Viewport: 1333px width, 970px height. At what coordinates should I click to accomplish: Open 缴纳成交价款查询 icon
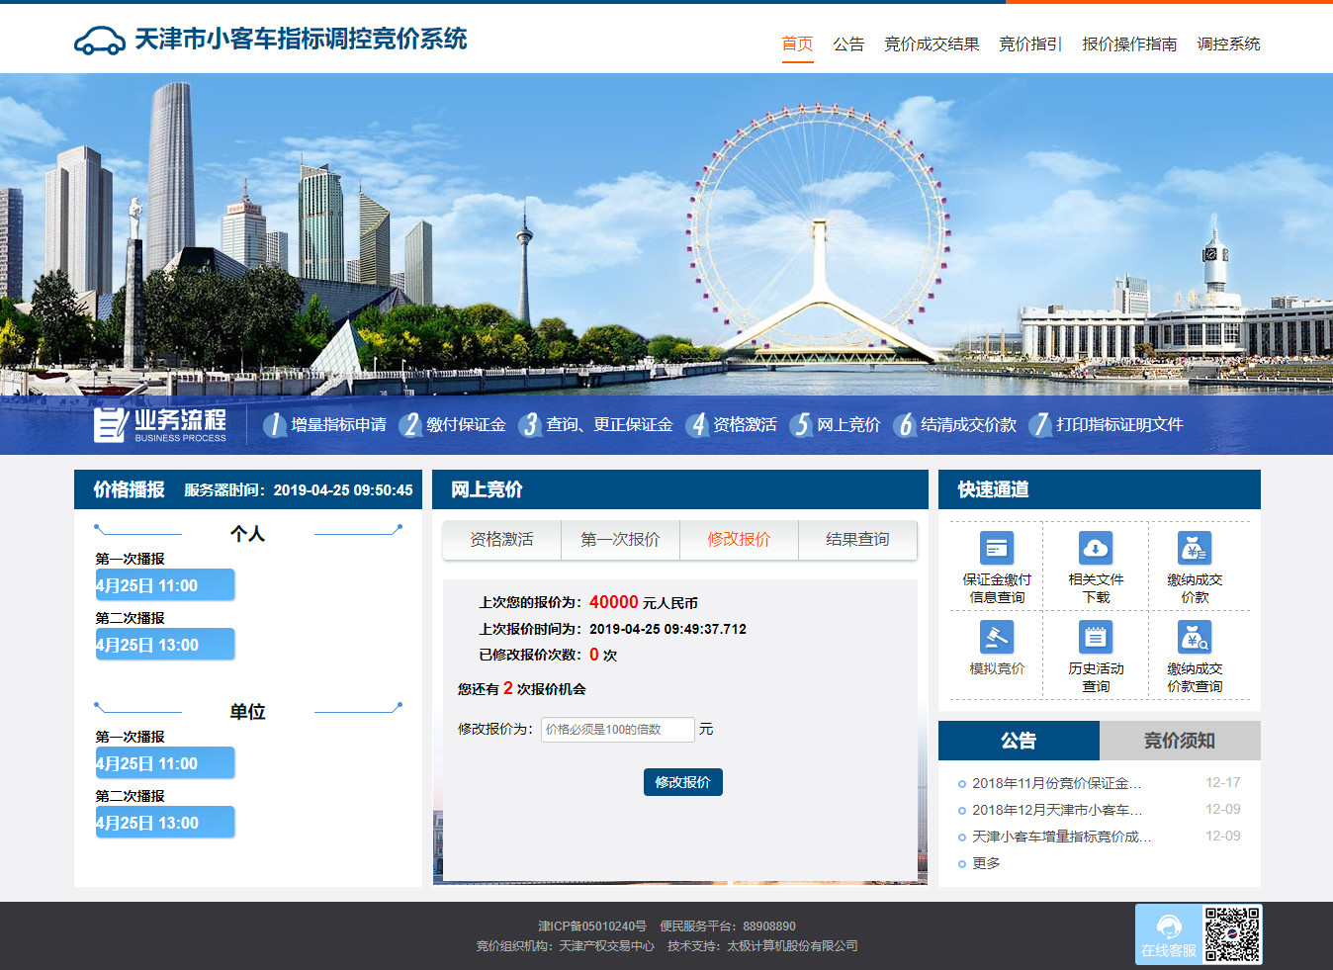pyautogui.click(x=1195, y=637)
